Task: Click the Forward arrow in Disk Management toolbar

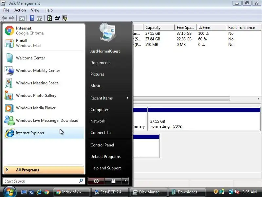Action: [11, 18]
